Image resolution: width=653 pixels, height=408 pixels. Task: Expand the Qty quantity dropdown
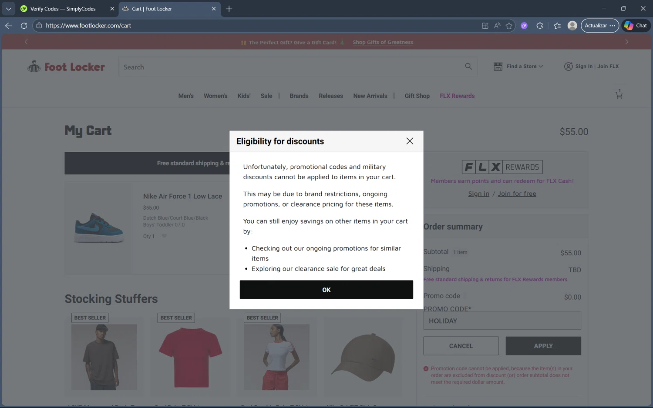(164, 236)
